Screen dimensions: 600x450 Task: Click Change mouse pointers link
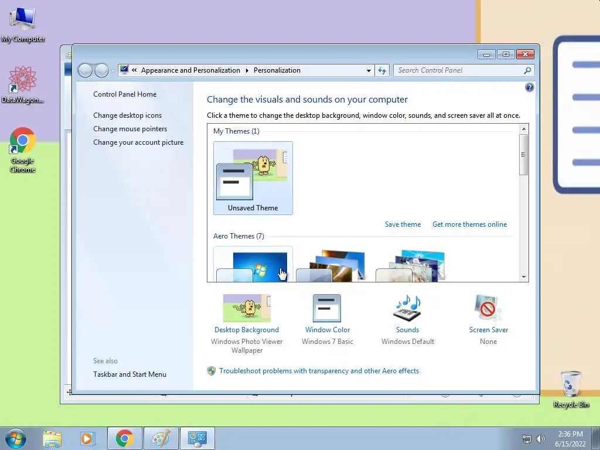[x=130, y=128]
